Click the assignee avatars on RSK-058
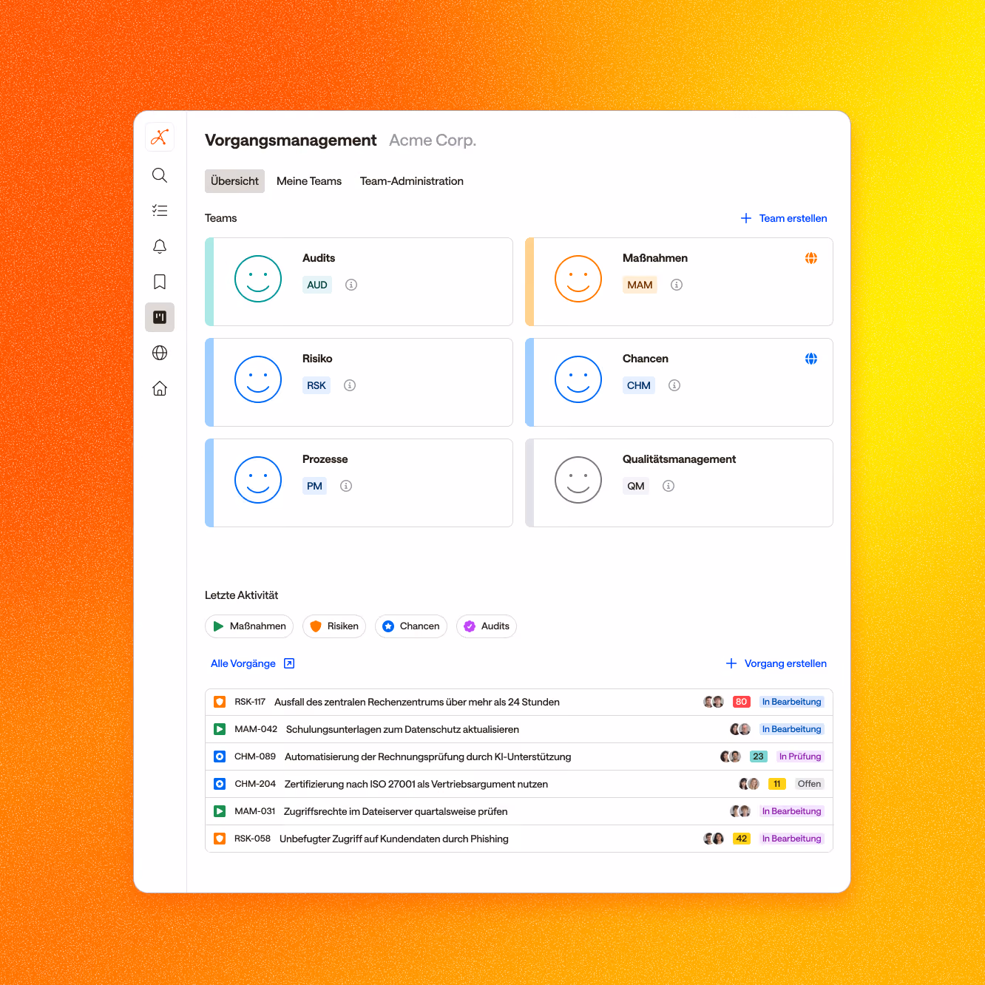This screenshot has width=985, height=985. pos(714,839)
